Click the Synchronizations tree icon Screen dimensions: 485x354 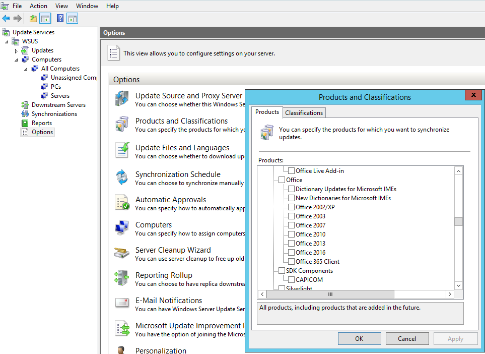(25, 114)
